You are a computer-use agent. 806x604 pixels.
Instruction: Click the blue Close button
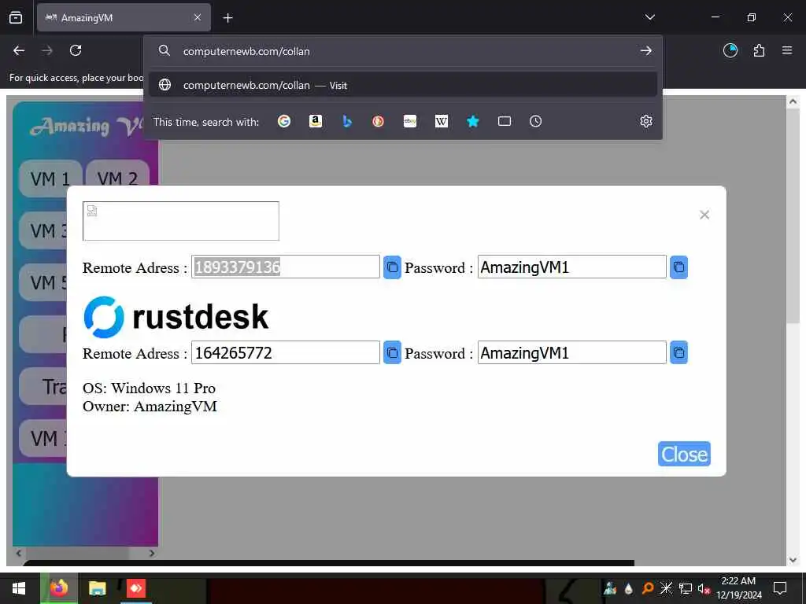click(x=684, y=454)
